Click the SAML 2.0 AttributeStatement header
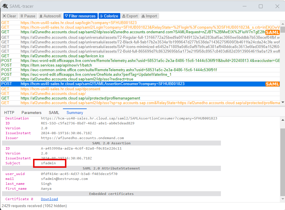This screenshot has width=285, height=210. pos(111,168)
